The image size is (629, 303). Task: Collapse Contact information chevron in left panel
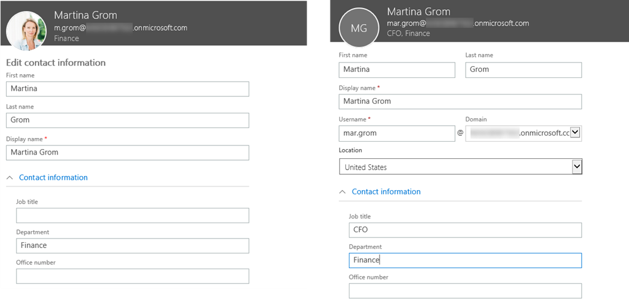coord(10,178)
